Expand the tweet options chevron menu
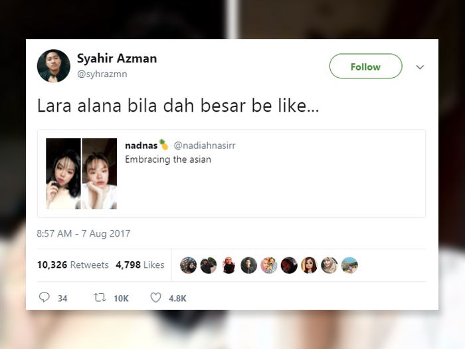465x349 pixels. (x=420, y=67)
